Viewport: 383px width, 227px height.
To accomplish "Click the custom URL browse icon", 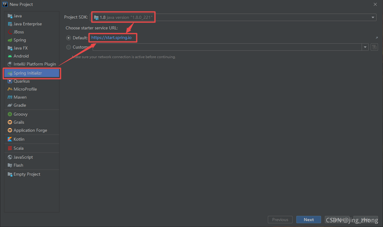I will pos(374,47).
